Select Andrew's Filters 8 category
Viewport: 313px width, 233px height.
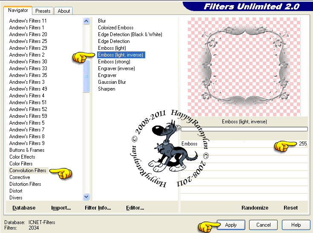tap(27, 136)
